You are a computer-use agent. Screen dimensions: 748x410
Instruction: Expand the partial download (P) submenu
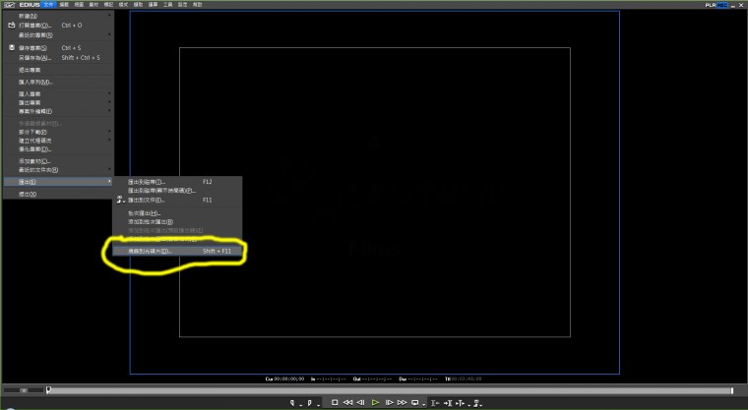tap(58, 132)
